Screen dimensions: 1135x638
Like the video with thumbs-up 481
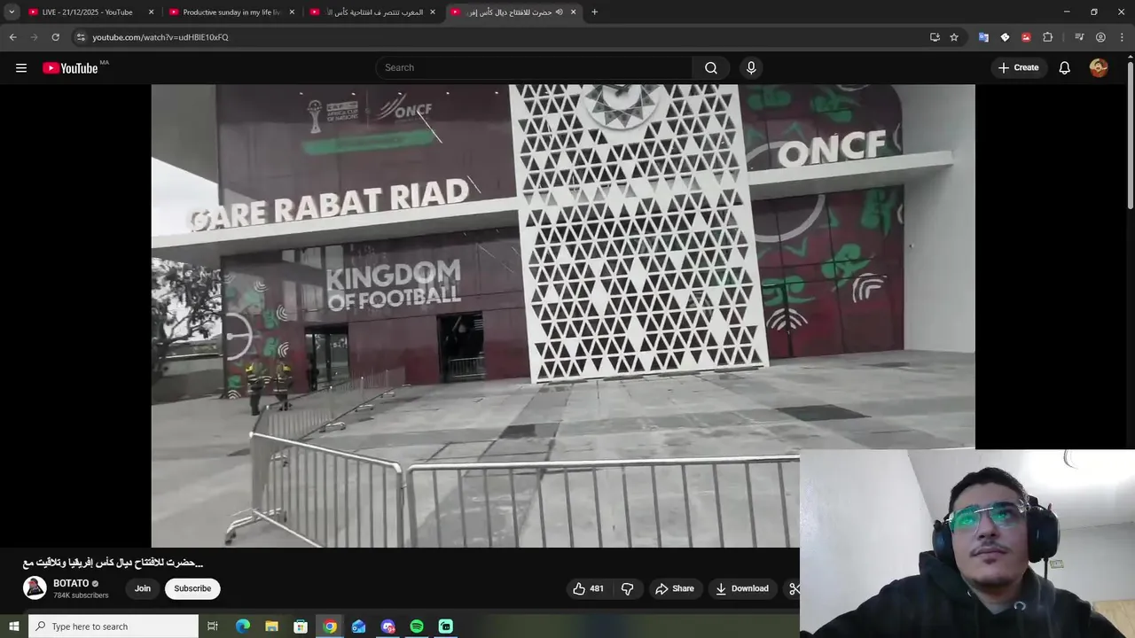[588, 588]
